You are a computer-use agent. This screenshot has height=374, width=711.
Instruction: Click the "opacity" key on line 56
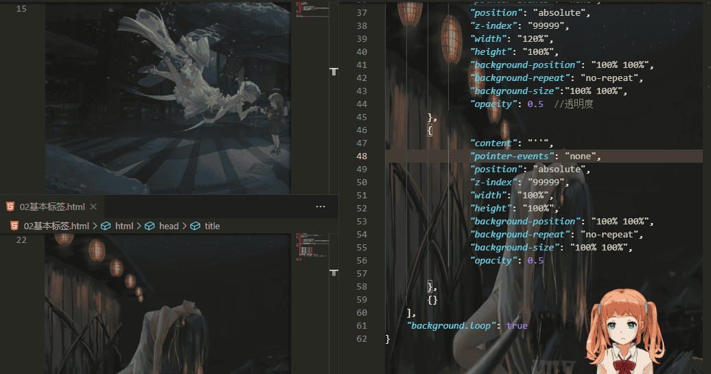[493, 261]
